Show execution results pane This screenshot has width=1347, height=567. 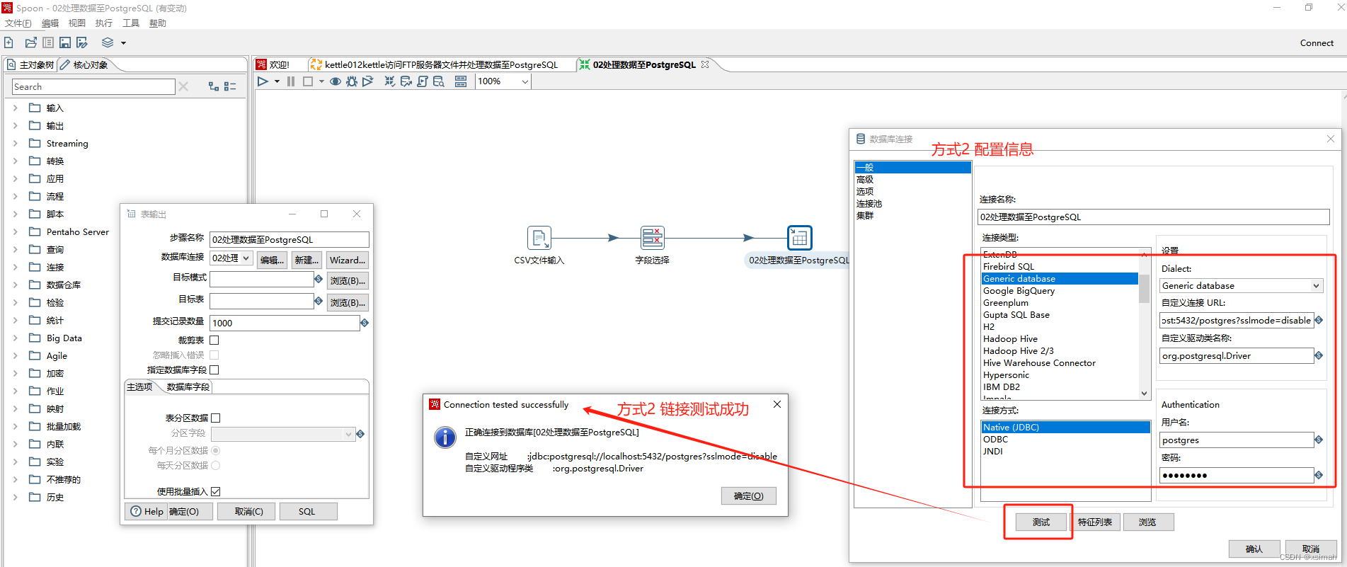(461, 81)
